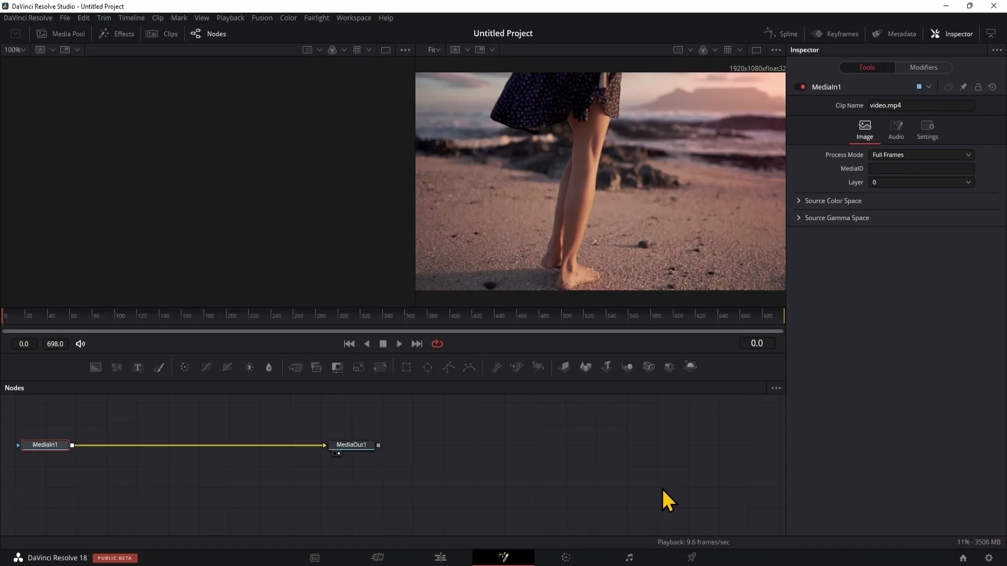Open the Process Mode dropdown

pos(922,155)
